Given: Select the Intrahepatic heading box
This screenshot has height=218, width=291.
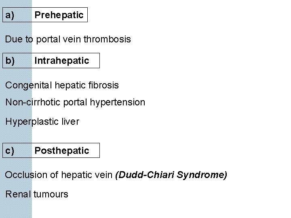Looking at the screenshot, I should 51,61.
